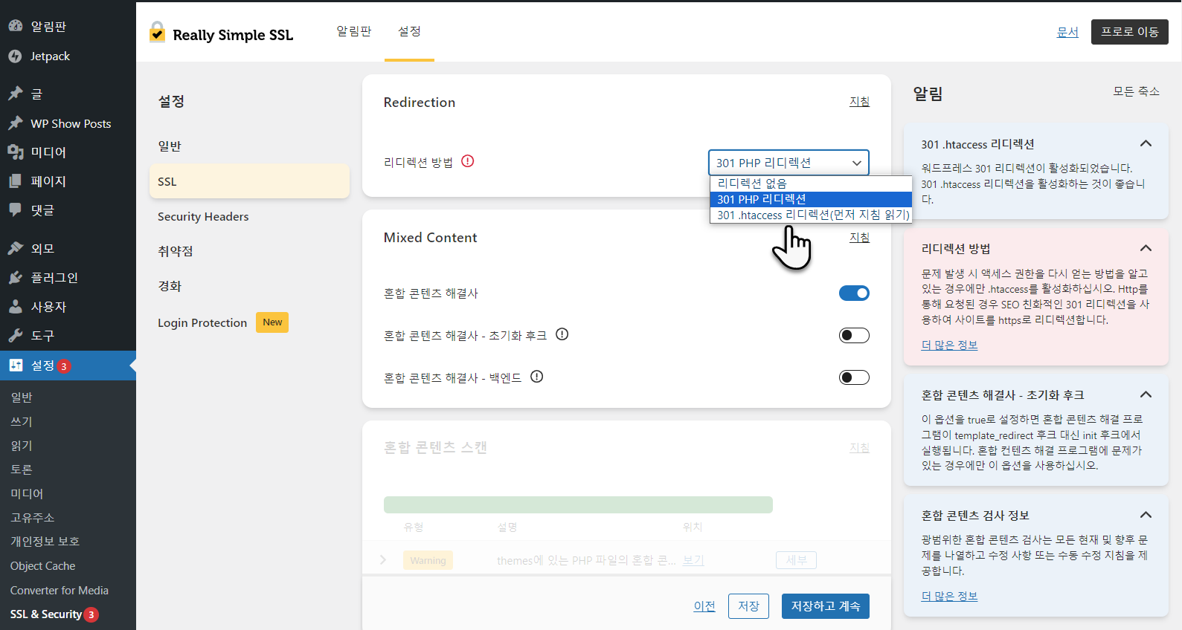Select 리디렉션 없음 option

pyautogui.click(x=811, y=184)
